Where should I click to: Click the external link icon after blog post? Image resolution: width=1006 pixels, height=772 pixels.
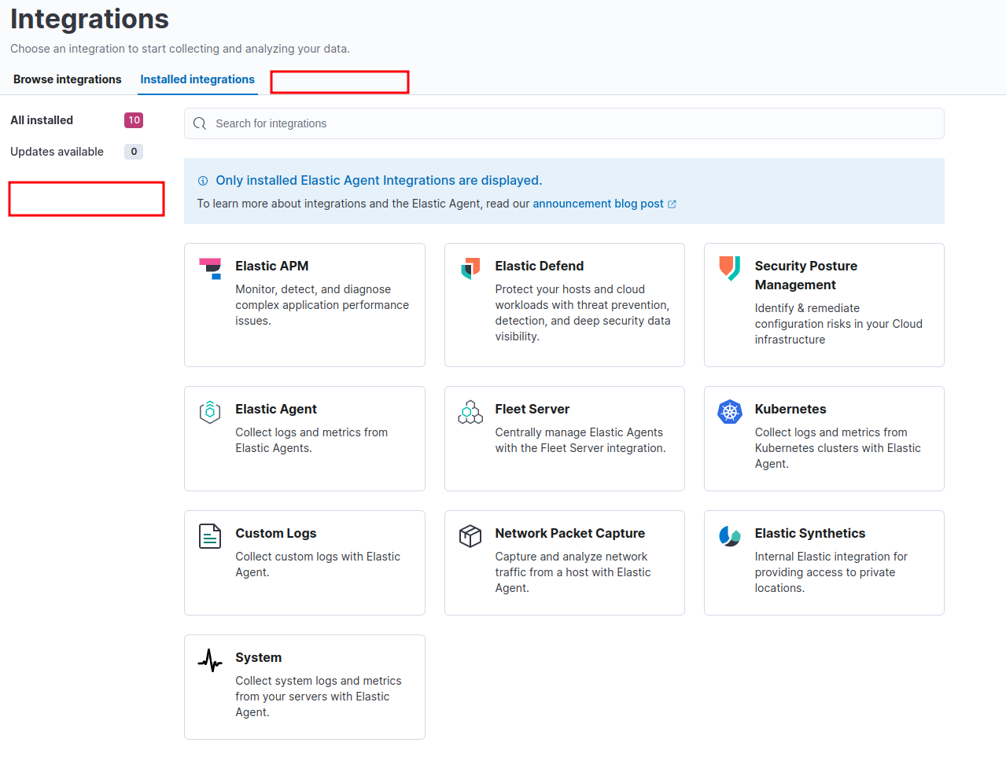[x=672, y=203]
